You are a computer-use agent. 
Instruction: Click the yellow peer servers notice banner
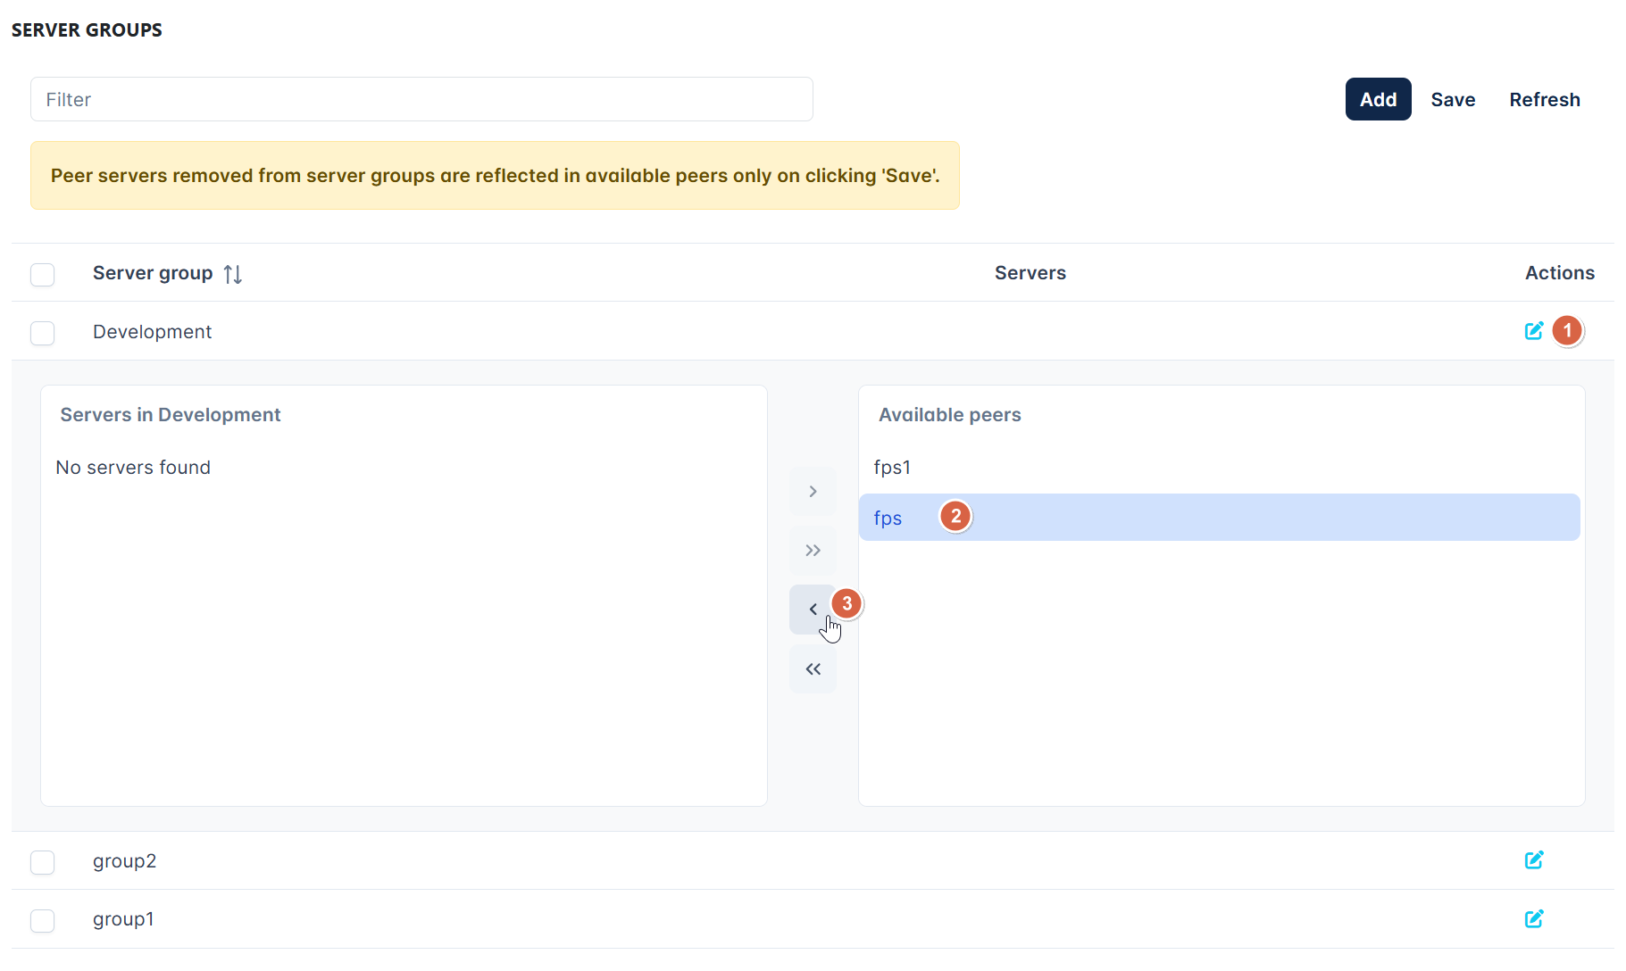[495, 176]
